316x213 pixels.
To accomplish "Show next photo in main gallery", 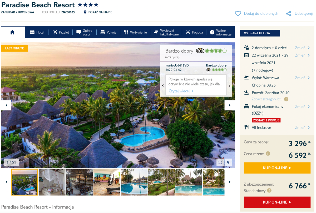I will point(229,105).
